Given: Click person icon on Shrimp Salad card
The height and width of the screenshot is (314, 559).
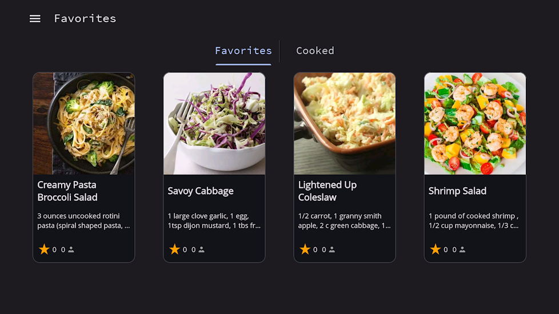Looking at the screenshot, I should point(462,249).
